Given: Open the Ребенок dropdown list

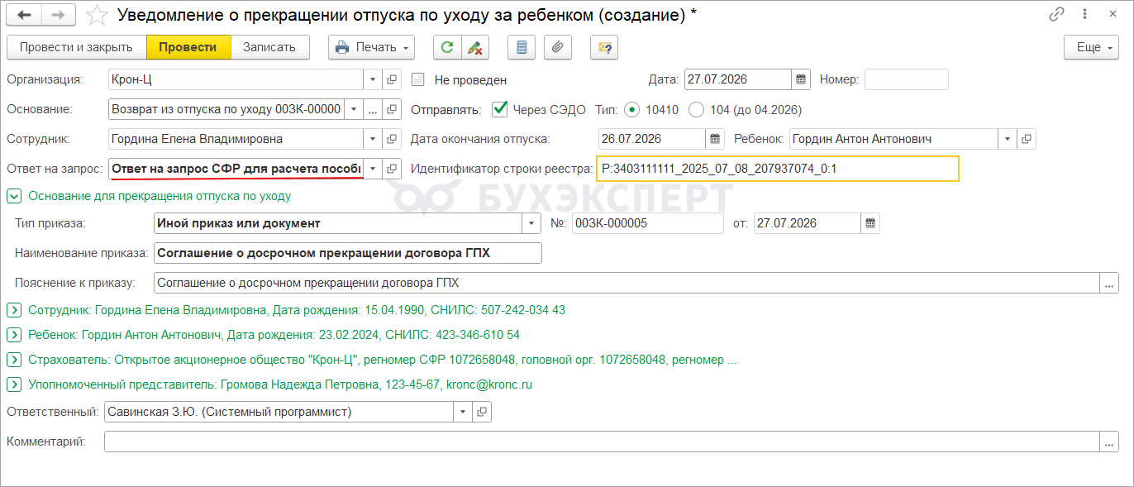Looking at the screenshot, I should [1008, 138].
